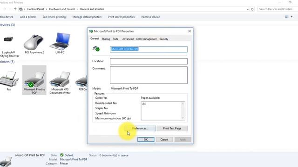This screenshot has height=167, width=298.
Task: Select the UIU-PC laptop icon
Action: click(60, 41)
